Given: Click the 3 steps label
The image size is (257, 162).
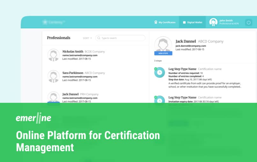Looking at the screenshot, I should coord(158,61).
